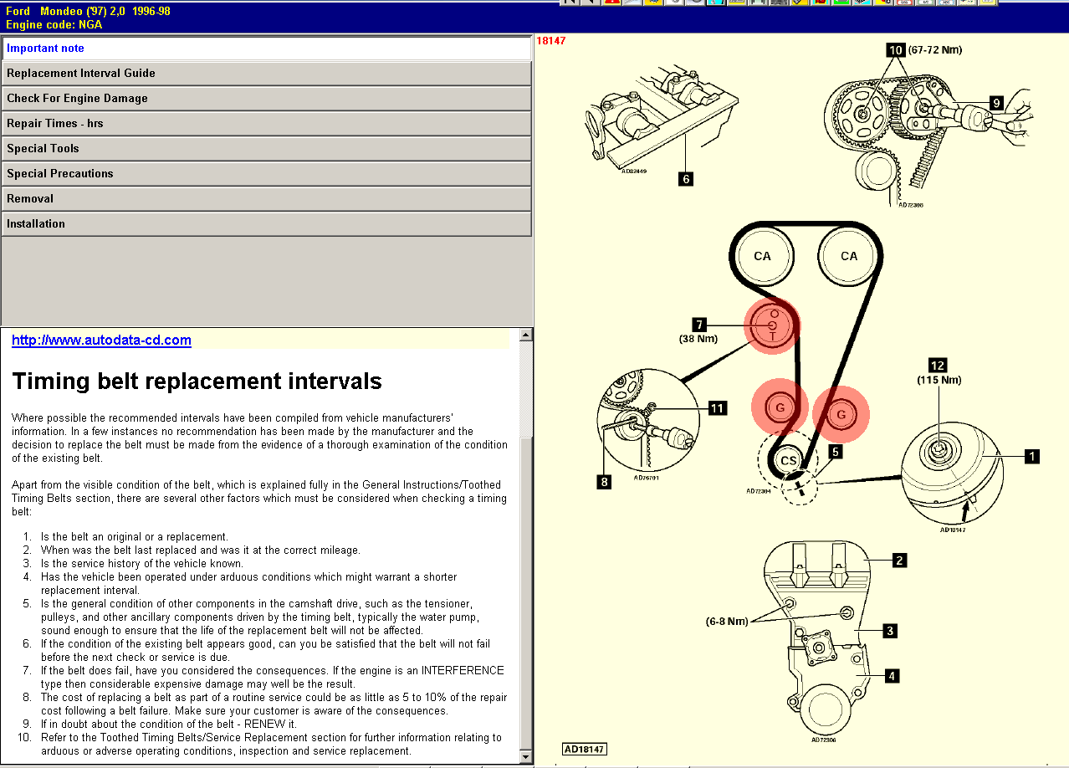Image resolution: width=1069 pixels, height=768 pixels.
Task: Click callout number 7 on the diagram
Action: [x=700, y=324]
